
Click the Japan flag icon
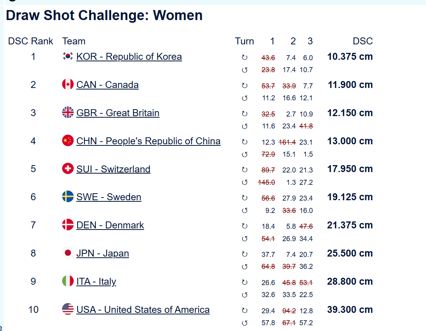pyautogui.click(x=68, y=253)
